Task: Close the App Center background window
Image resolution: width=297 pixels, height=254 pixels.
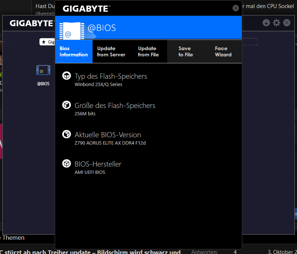Action: pos(287,23)
